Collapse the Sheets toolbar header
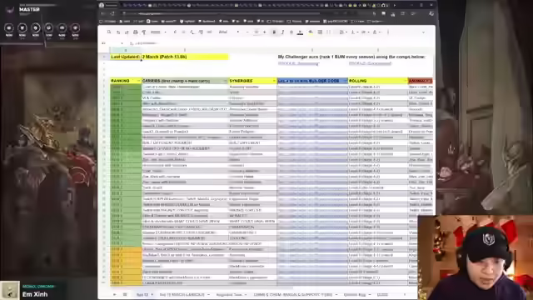533x300 pixels. [x=423, y=32]
